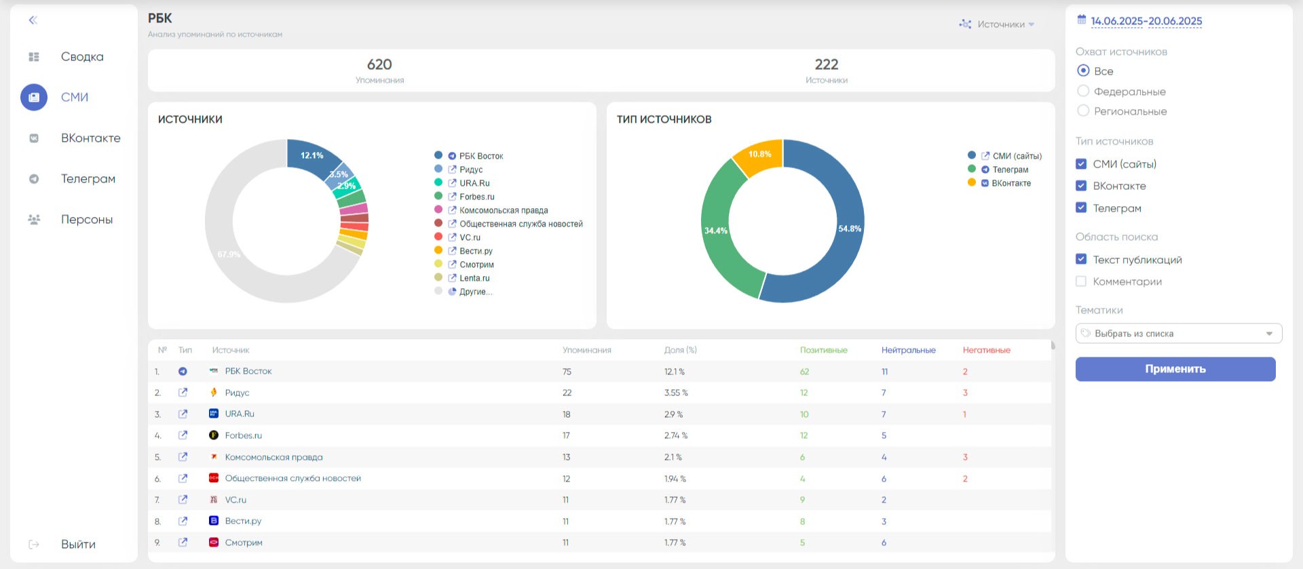Open external link icon for Forbes.ru row
Screen dimensions: 1303x569
[x=183, y=435]
